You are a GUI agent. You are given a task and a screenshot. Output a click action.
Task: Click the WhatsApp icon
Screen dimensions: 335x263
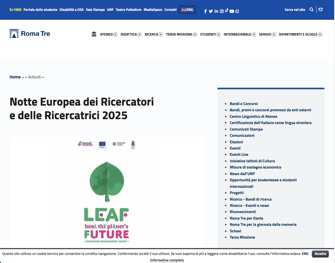pos(237,11)
